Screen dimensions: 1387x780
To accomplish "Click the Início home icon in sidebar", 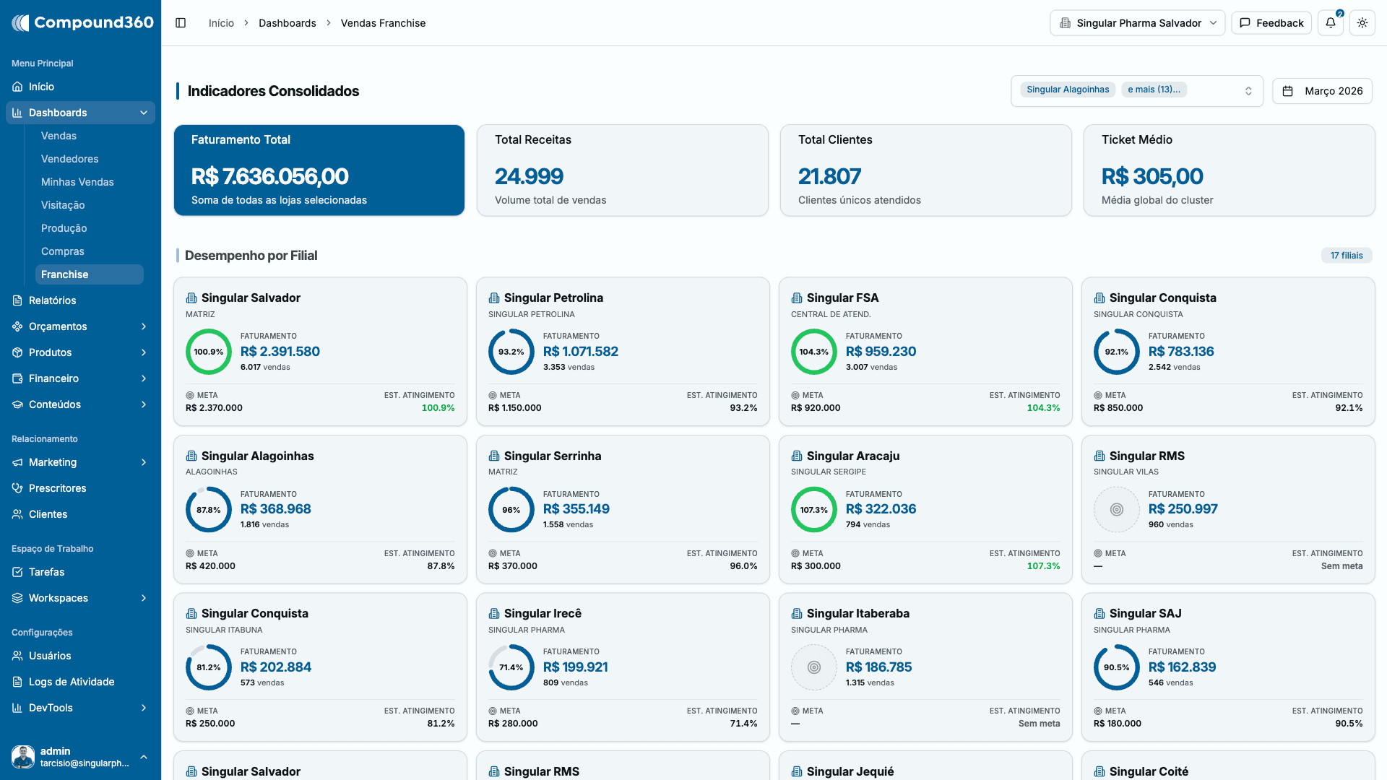I will point(17,87).
